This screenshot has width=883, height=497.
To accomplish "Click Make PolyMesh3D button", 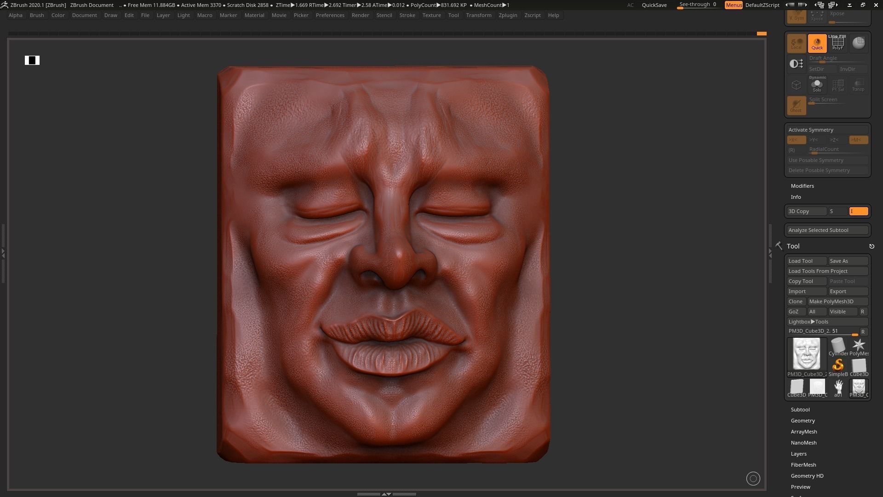I will click(838, 301).
